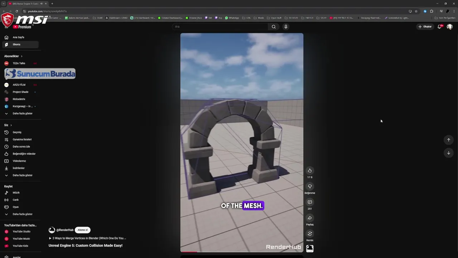
Task: Open the Tüm Yer İşaretleri folder
Action: click(445, 18)
